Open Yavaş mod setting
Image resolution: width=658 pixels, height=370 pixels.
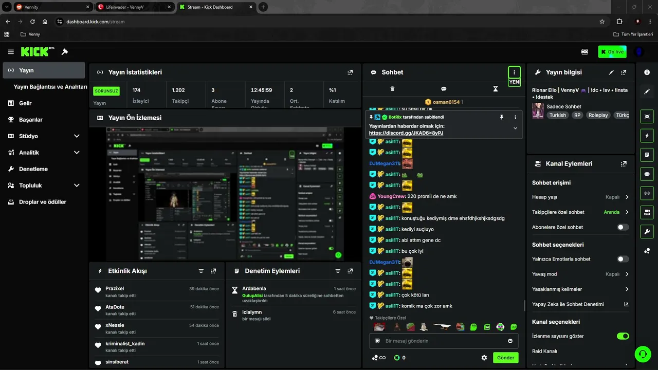pyautogui.click(x=580, y=274)
